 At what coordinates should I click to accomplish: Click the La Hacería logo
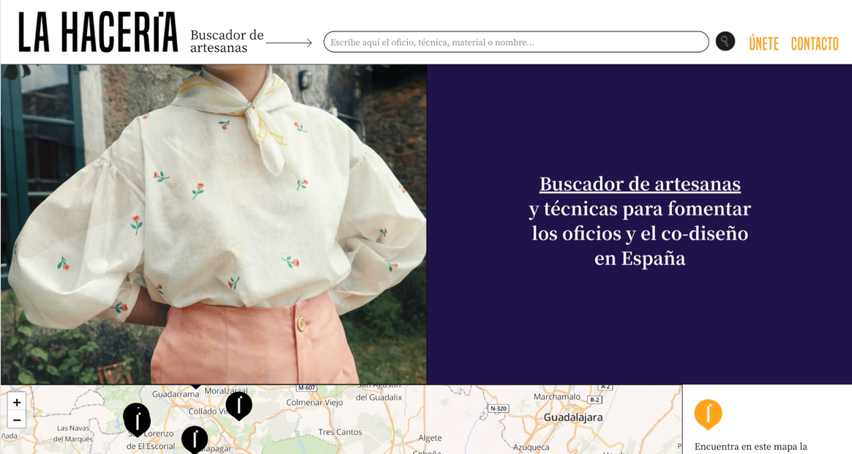coord(98,32)
